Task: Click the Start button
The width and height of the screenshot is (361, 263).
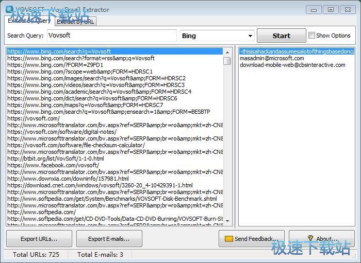Action: point(282,36)
